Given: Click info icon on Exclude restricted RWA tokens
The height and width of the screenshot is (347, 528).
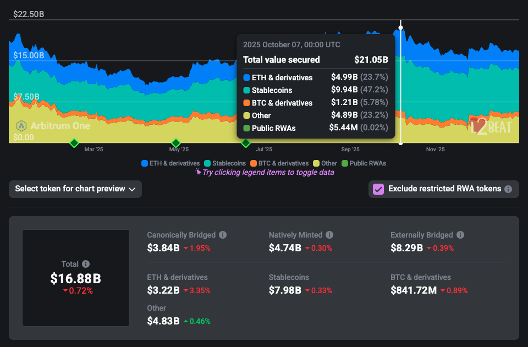Looking at the screenshot, I should (508, 189).
